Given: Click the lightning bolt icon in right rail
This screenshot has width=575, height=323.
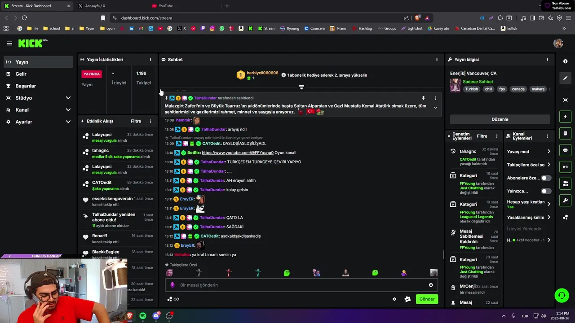Looking at the screenshot, I should tap(565, 117).
